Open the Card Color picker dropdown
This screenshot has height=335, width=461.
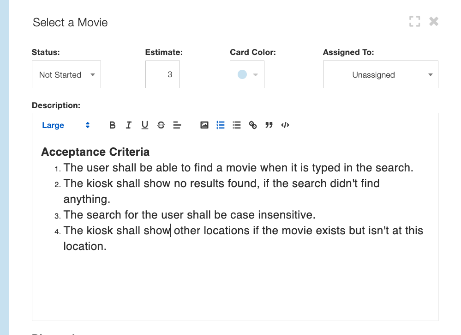pos(247,74)
